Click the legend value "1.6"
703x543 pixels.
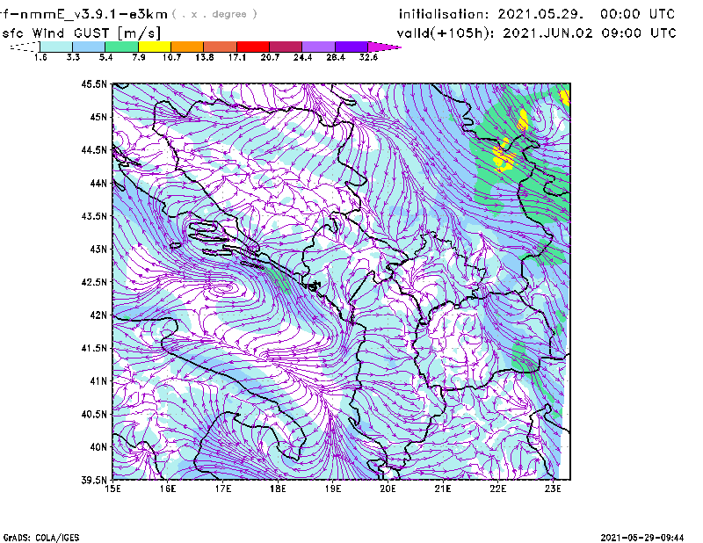click(x=40, y=57)
